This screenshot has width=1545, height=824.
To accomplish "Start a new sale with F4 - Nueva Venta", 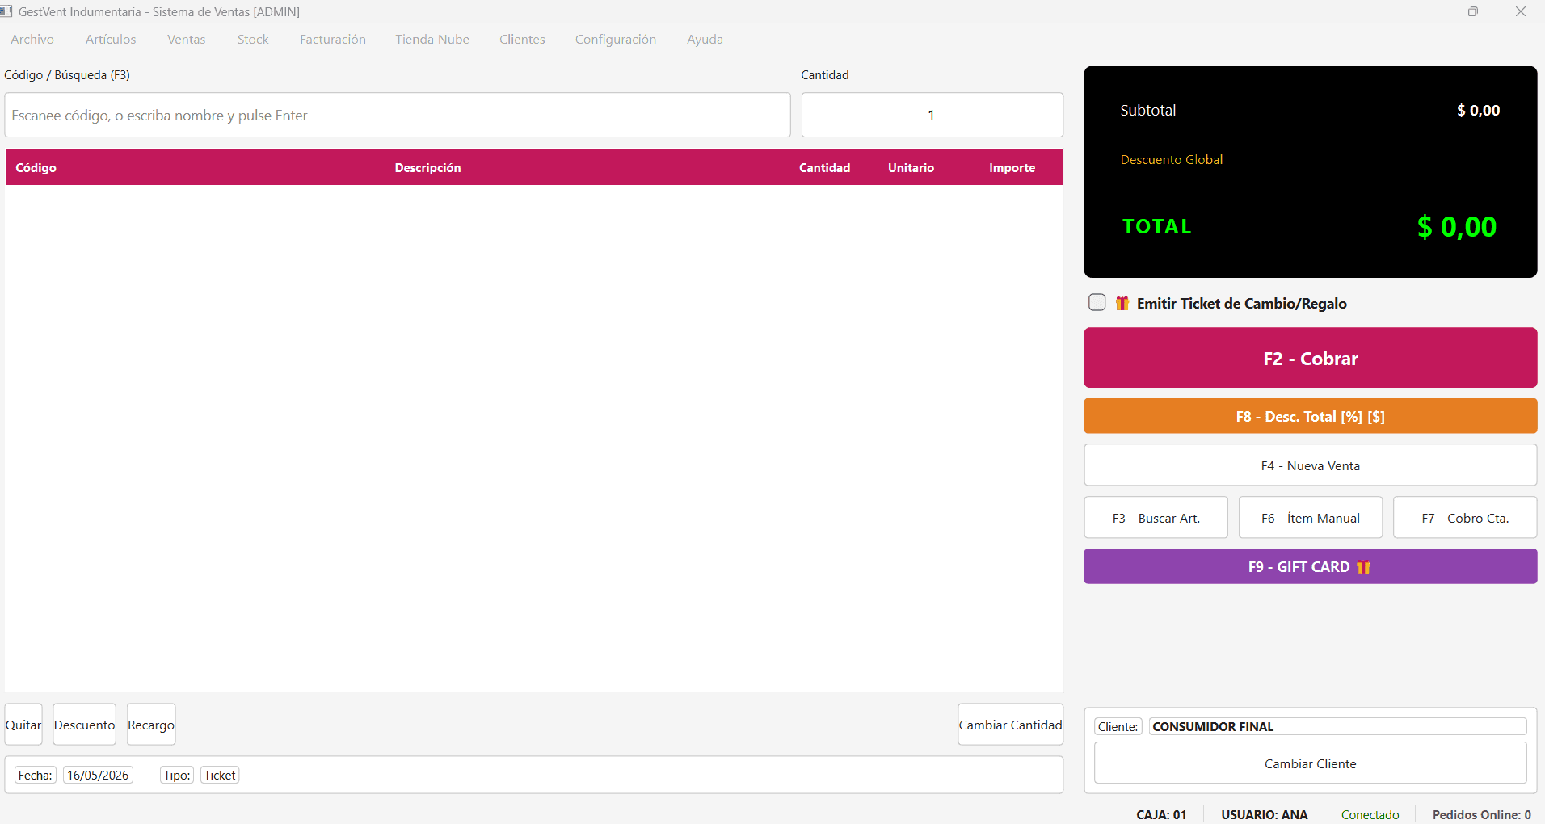I will 1311,465.
